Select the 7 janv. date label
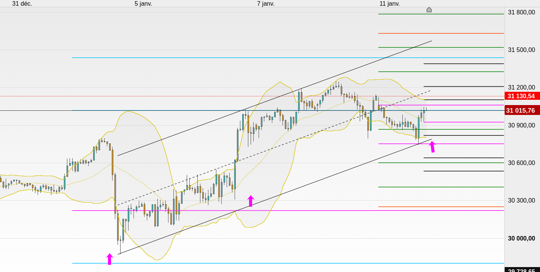Viewport: 540px width, 272px height. (x=266, y=4)
